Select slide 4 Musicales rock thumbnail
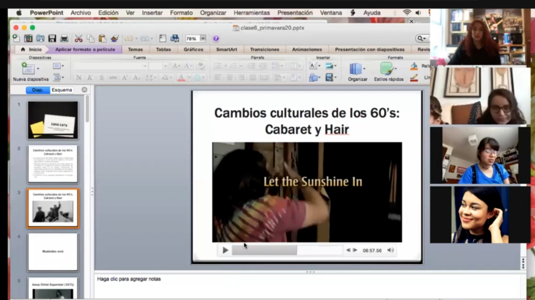535x300 pixels. point(53,252)
